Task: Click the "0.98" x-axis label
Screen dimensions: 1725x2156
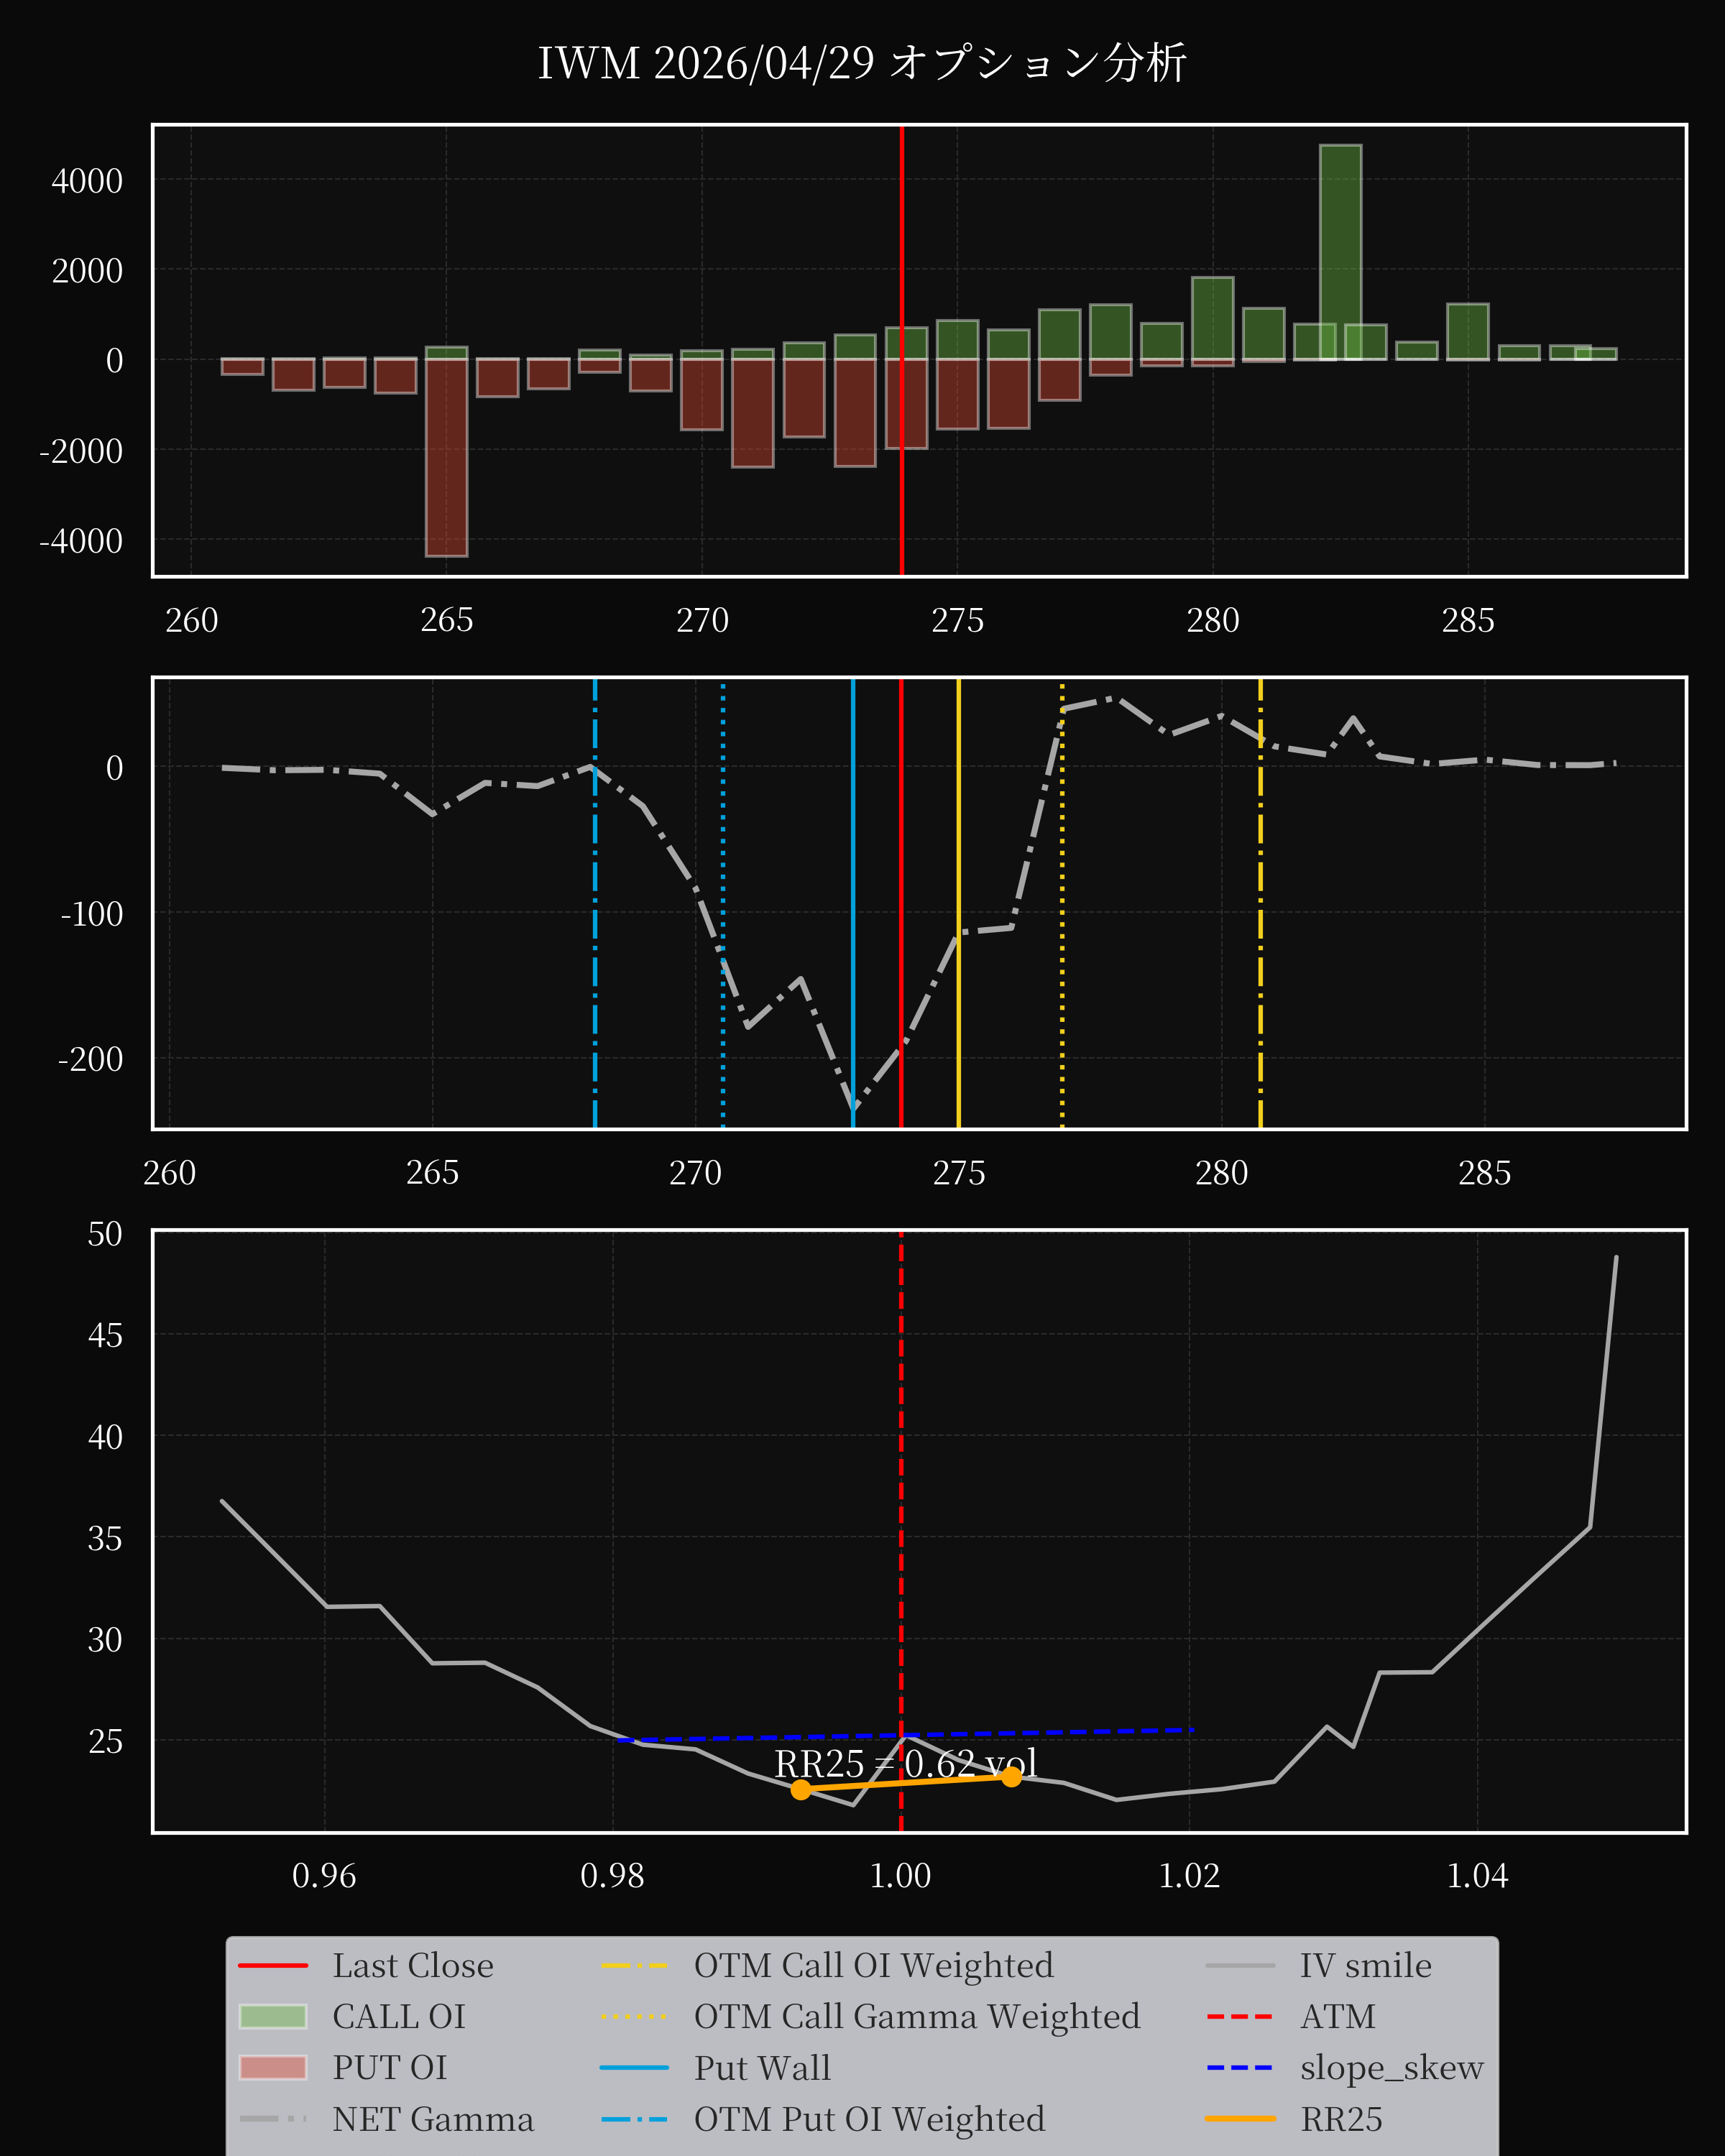Action: 612,1875
